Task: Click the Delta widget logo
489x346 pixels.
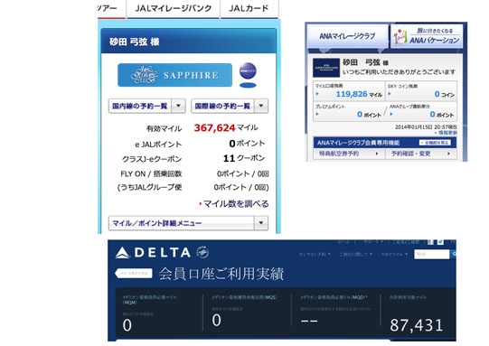Action: (x=153, y=253)
